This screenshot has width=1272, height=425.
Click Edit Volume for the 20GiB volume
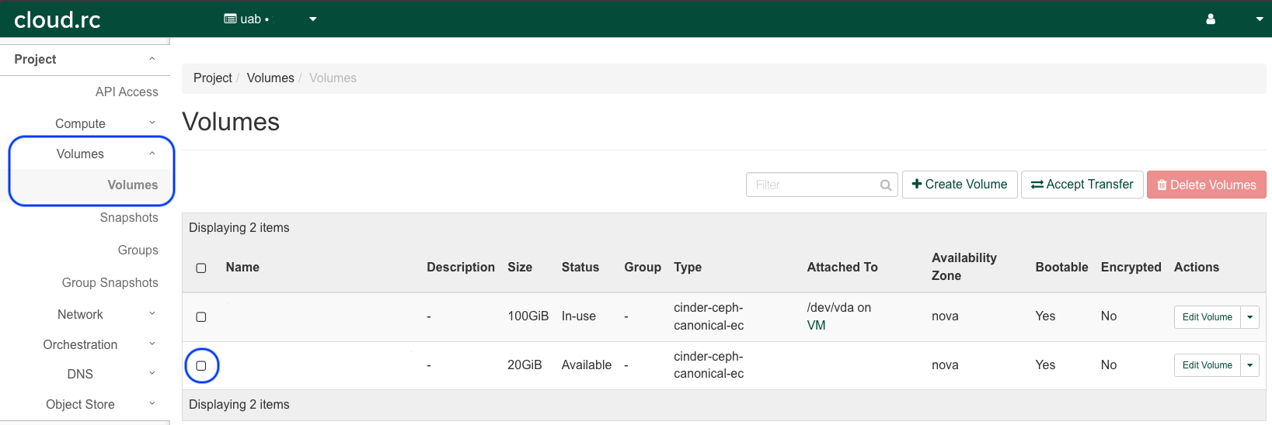tap(1207, 365)
